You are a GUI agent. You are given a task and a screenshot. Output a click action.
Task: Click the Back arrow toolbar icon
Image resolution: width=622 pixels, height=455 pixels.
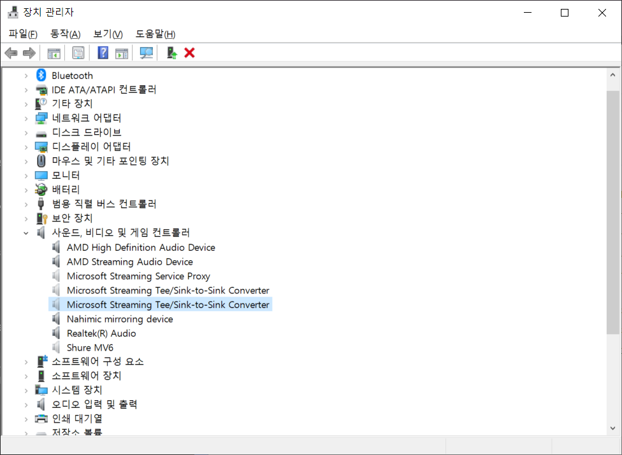(11, 53)
